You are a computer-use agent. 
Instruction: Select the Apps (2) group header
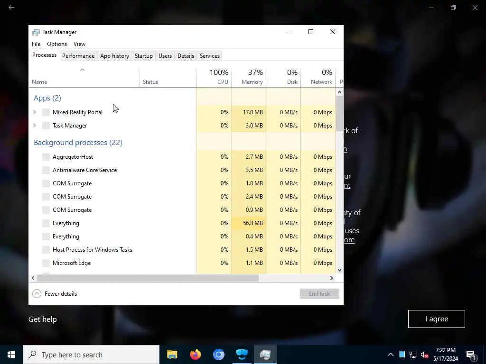point(47,98)
